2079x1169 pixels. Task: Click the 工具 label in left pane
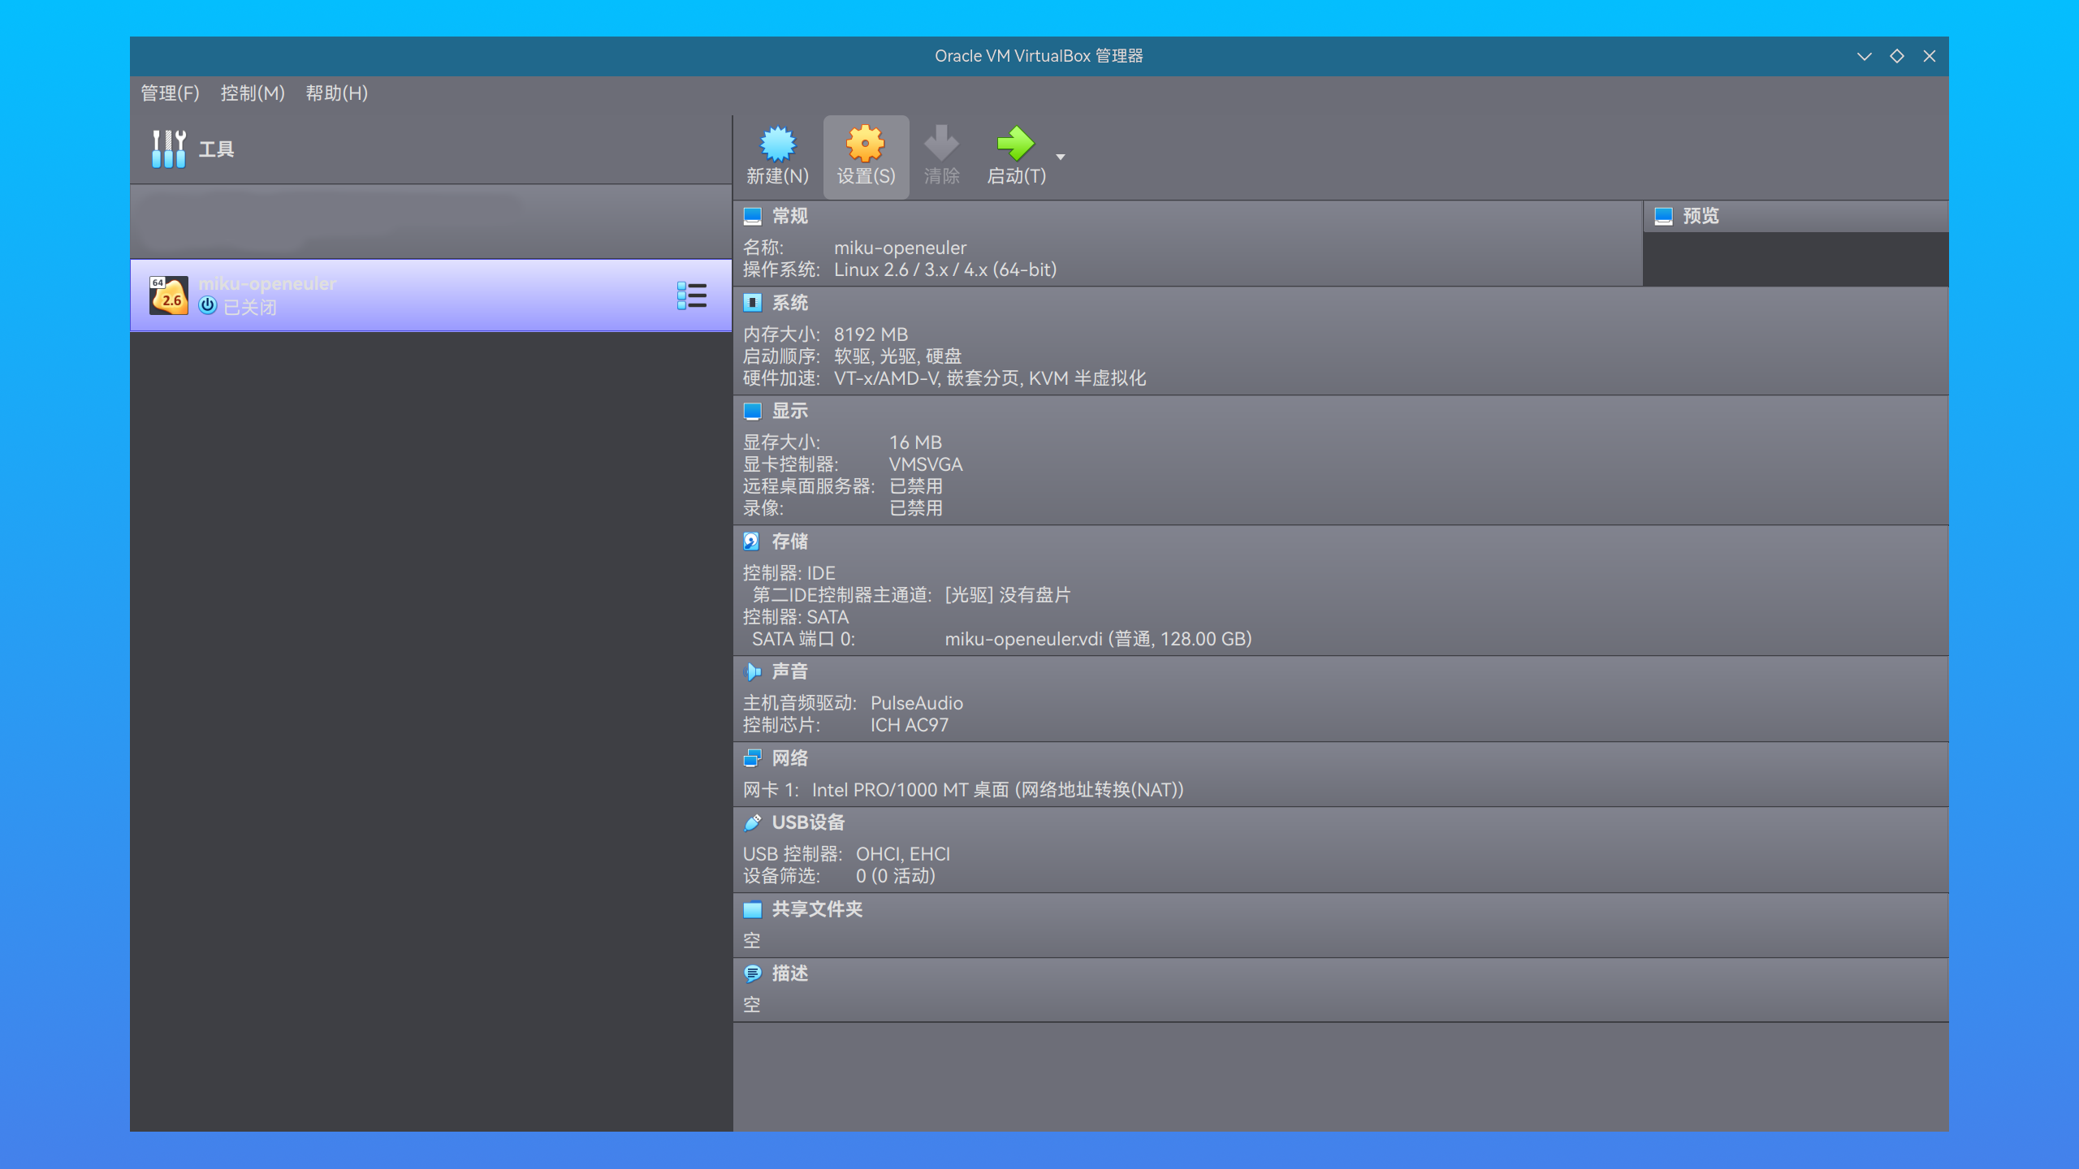click(x=216, y=149)
